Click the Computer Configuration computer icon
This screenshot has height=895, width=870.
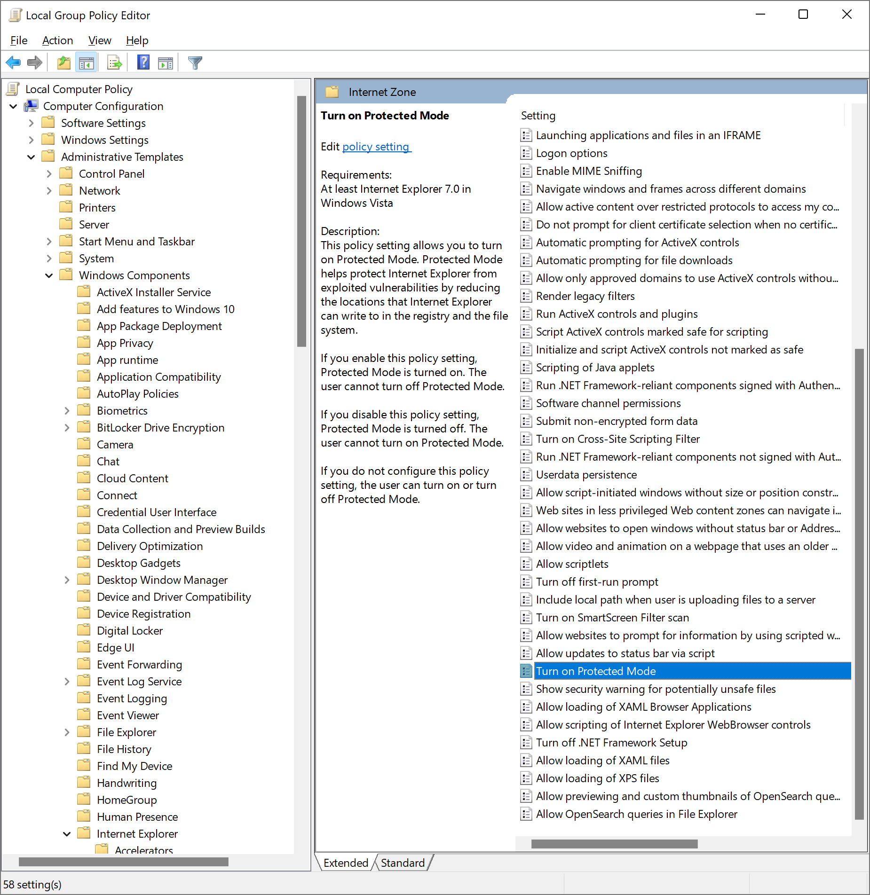click(32, 106)
